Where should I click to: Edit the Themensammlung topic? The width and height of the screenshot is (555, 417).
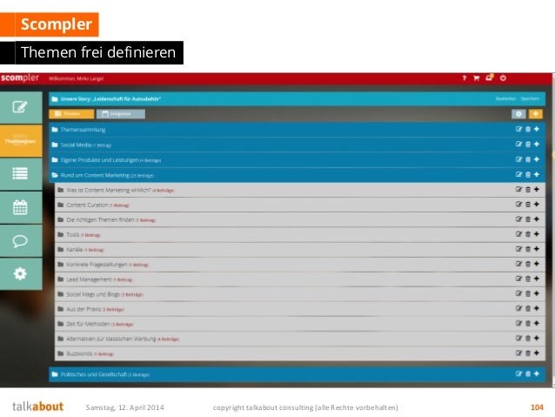point(518,129)
